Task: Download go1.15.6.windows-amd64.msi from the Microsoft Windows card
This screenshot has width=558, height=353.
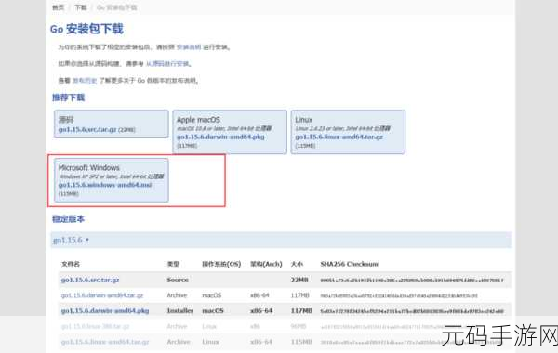Action: pos(105,185)
